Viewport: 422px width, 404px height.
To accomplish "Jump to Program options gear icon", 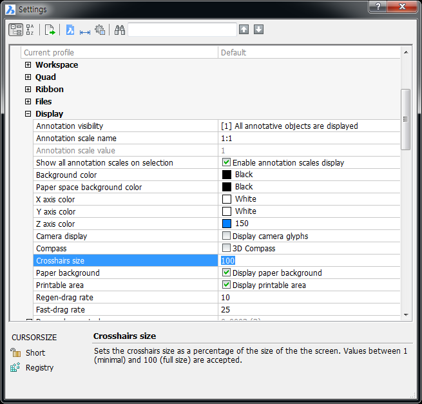I will coord(100,30).
